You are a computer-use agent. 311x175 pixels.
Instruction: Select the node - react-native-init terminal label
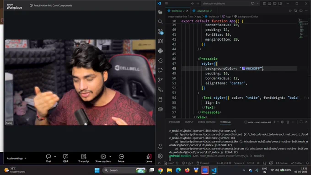coord(257,122)
